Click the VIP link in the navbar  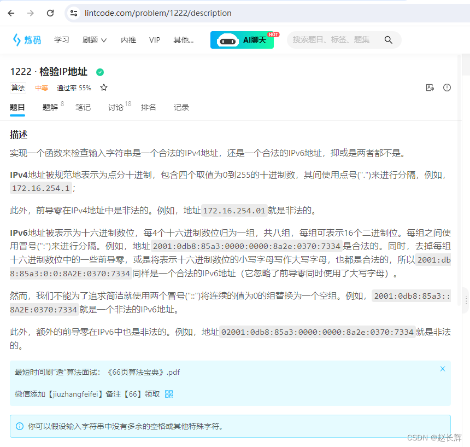point(154,40)
